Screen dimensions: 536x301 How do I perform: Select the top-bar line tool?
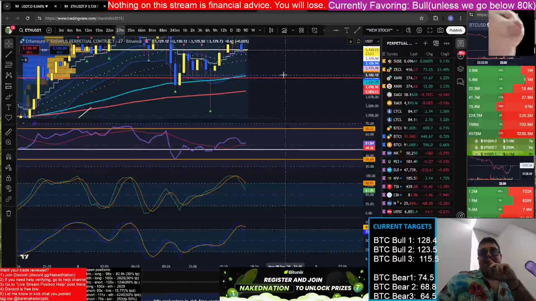pyautogui.click(x=357, y=30)
